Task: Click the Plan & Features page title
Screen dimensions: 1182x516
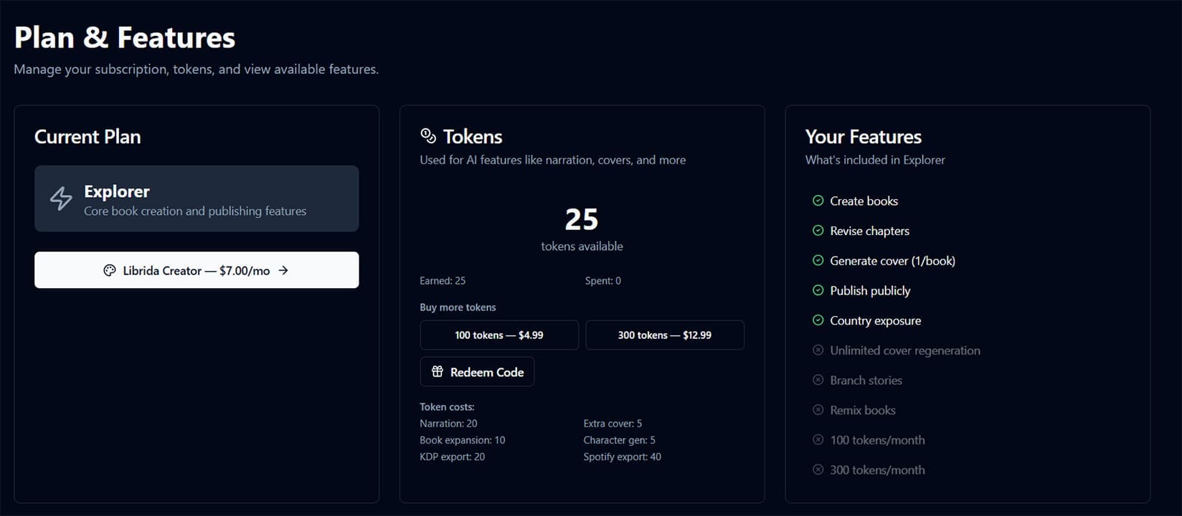Action: pos(125,37)
